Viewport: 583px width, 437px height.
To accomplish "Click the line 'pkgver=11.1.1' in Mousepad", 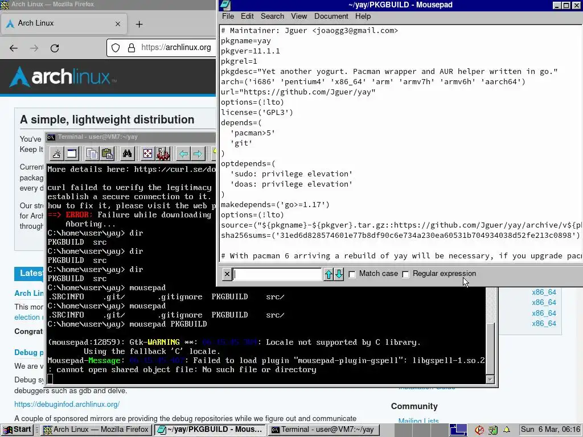I will (251, 51).
